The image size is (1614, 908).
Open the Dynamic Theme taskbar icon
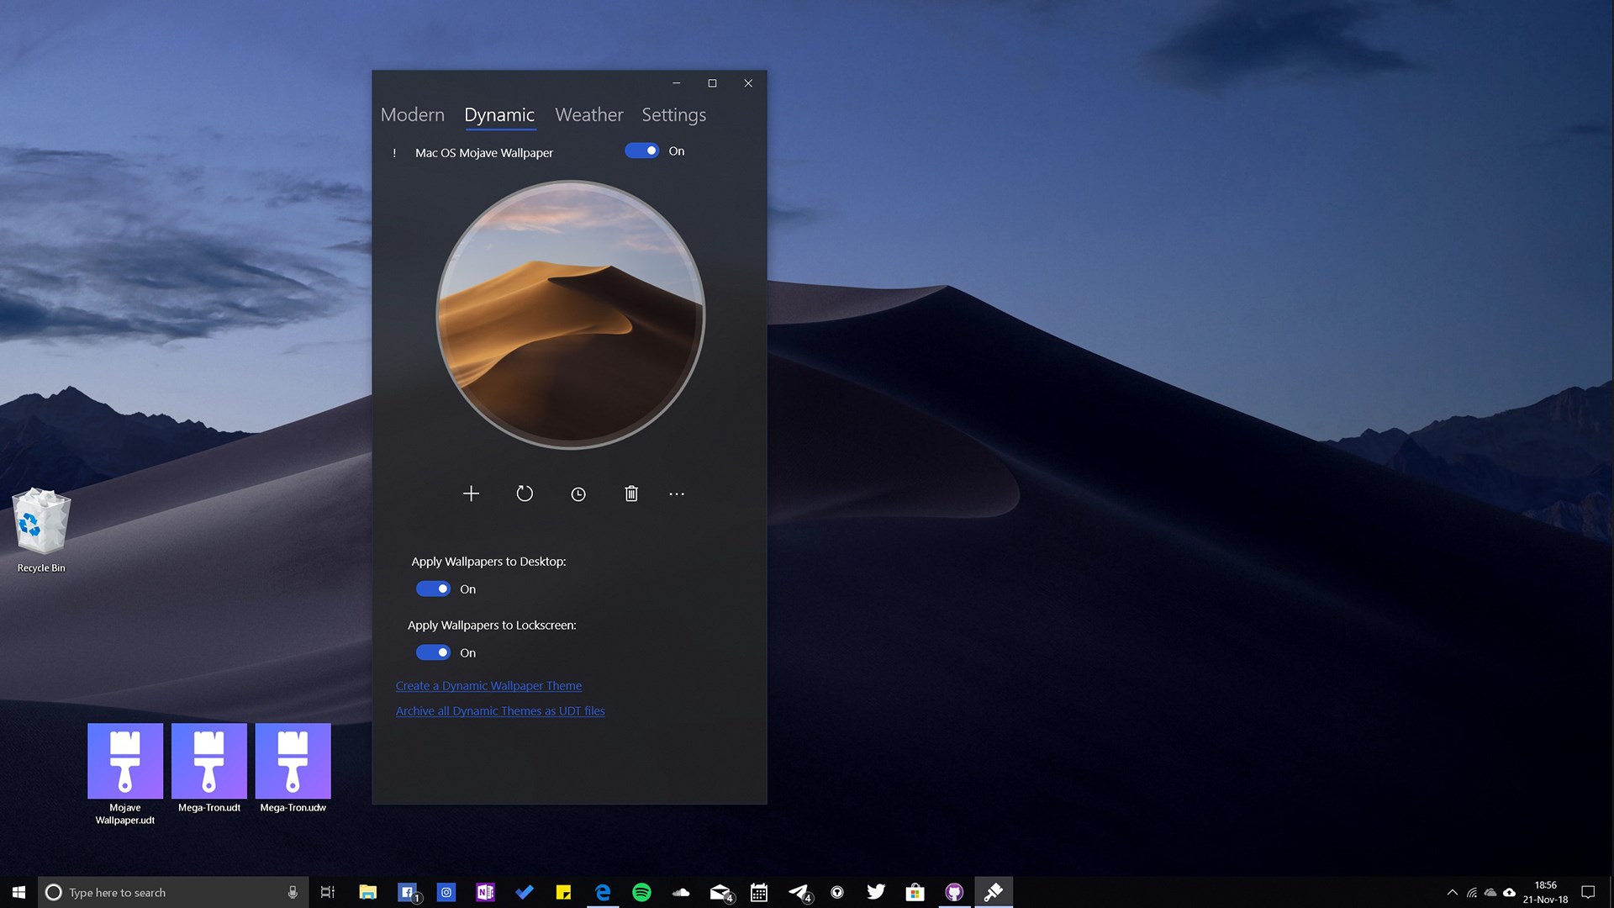(x=994, y=892)
